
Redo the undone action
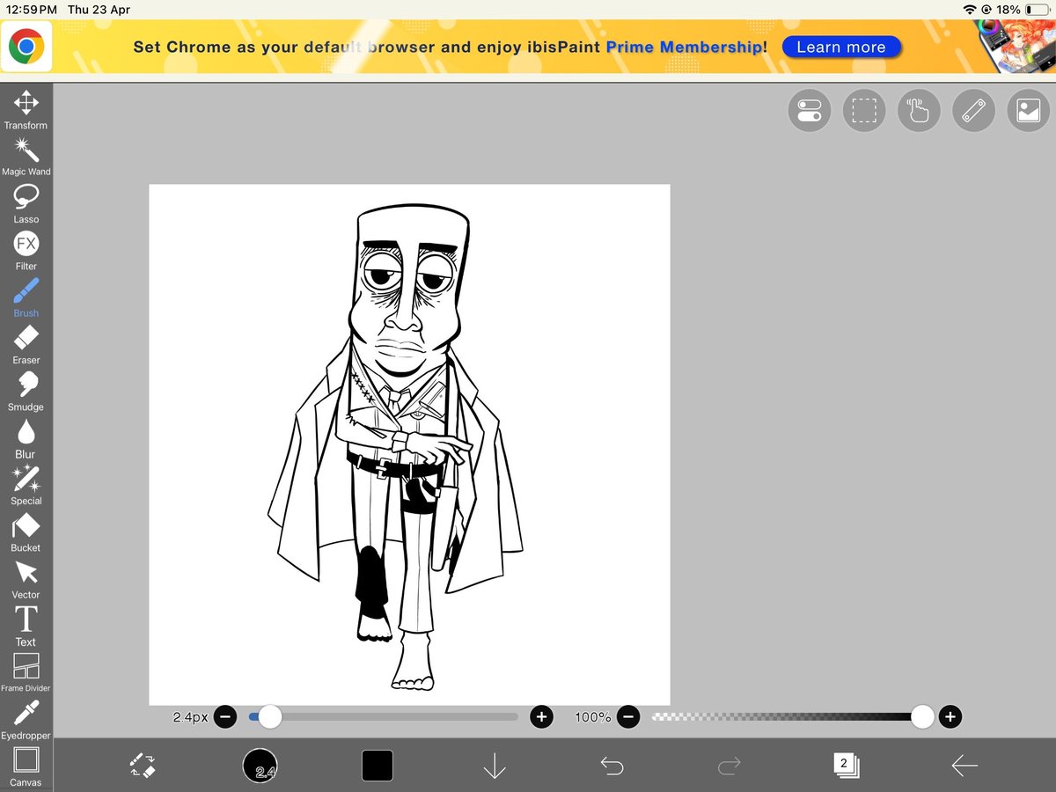(x=730, y=766)
